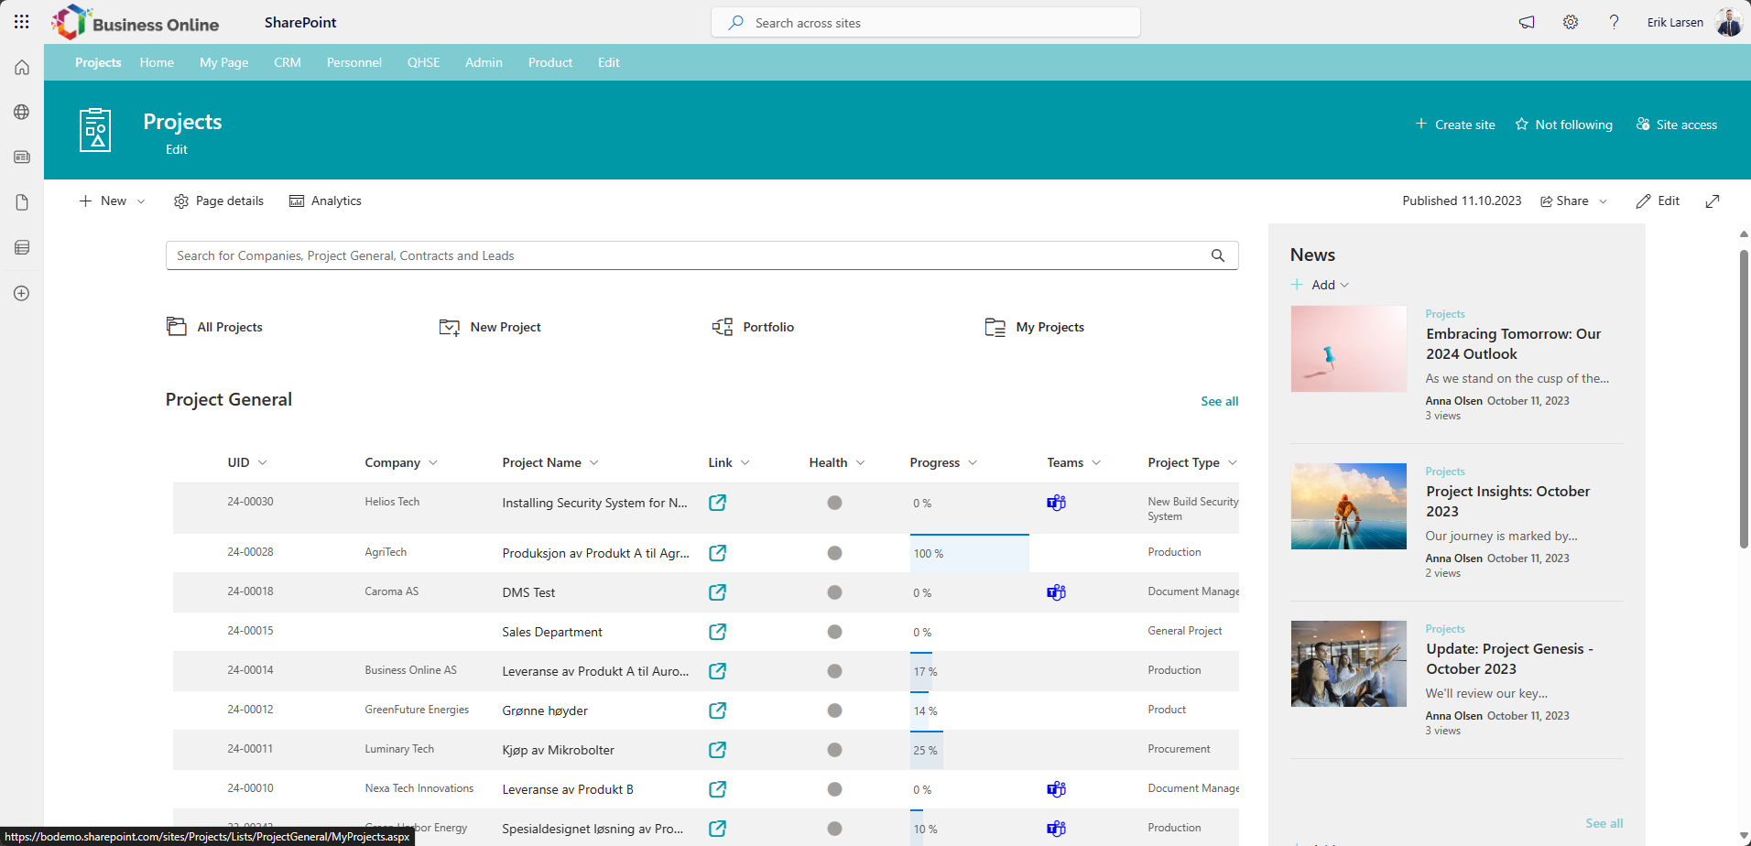The width and height of the screenshot is (1751, 846).
Task: Open the Analytics page view
Action: point(325,201)
